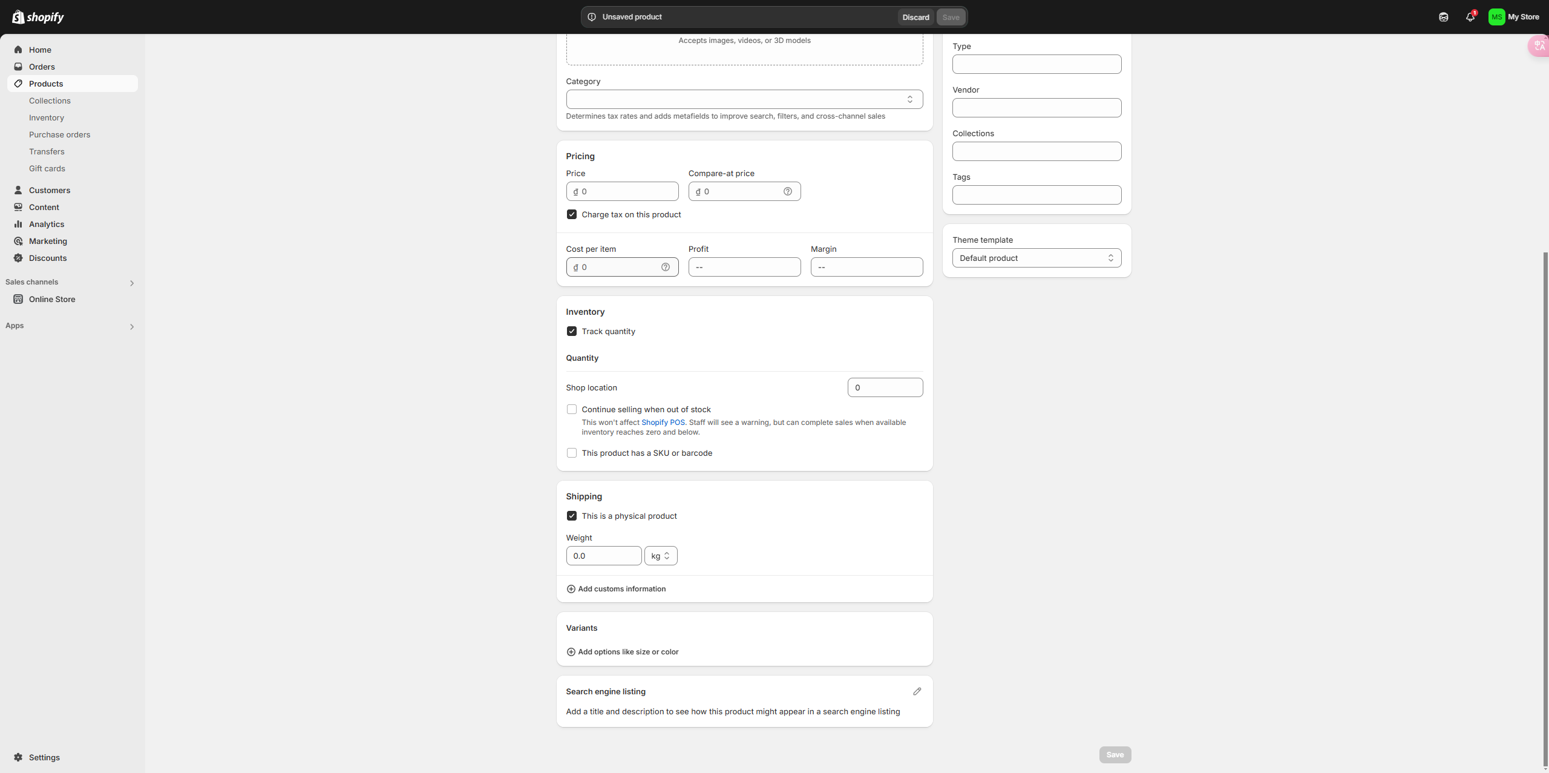Screen dimensions: 1549x773
Task: Uncheck Charge tax on this product
Action: point(572,214)
